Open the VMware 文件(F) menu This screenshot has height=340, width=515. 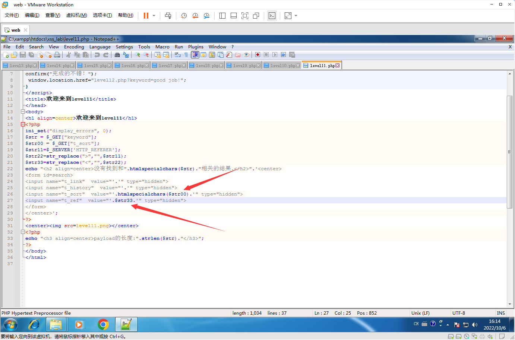pyautogui.click(x=12, y=15)
